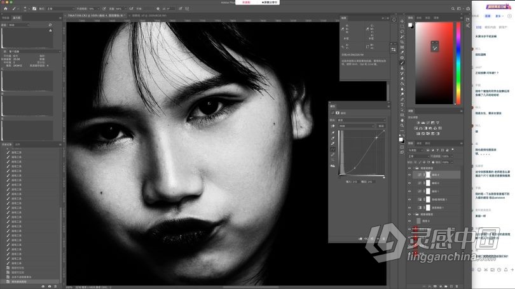Pick the white point eyedropper in Curves
This screenshot has width=515, height=289.
[333, 144]
